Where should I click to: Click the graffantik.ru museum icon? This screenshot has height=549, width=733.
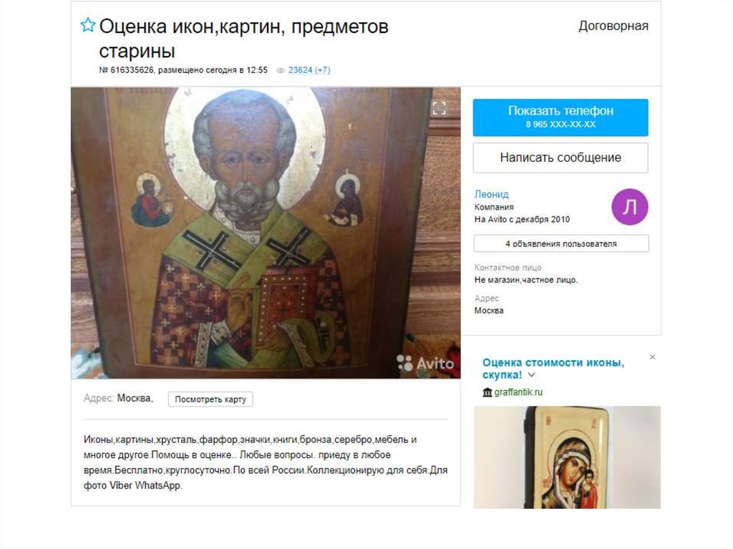(x=487, y=392)
